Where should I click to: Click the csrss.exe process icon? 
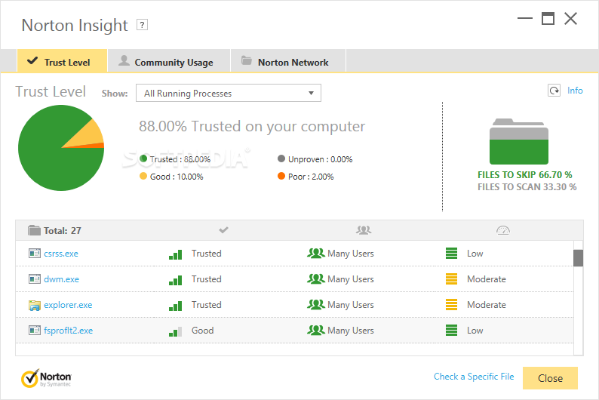pyautogui.click(x=35, y=254)
